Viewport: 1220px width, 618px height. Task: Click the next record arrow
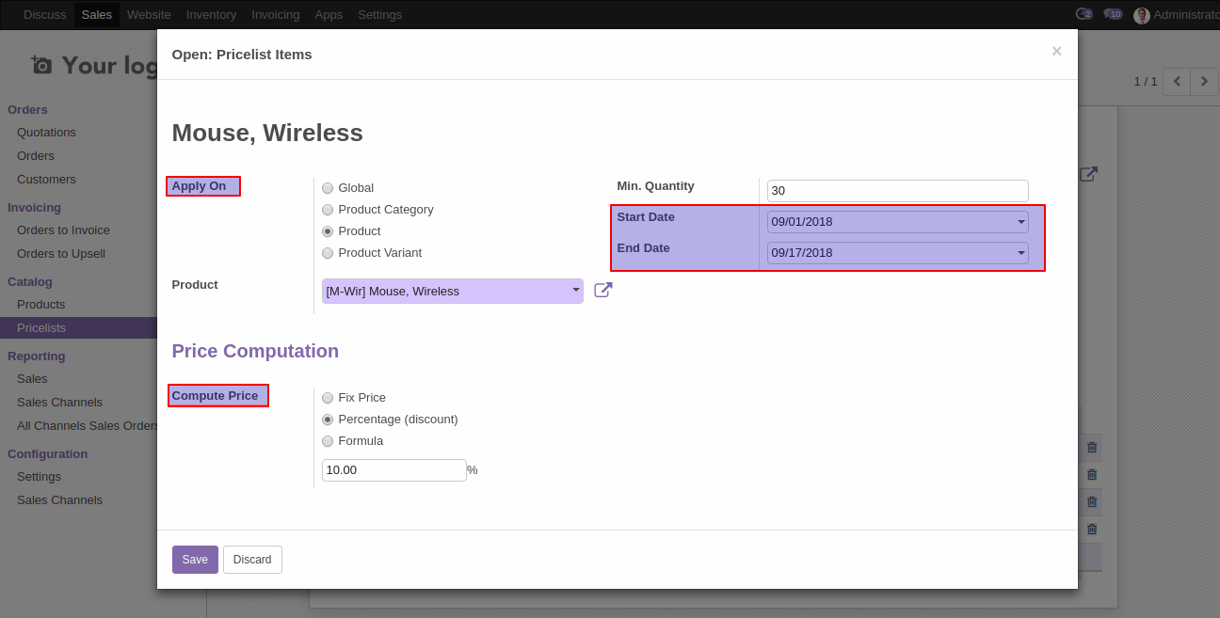(1204, 82)
